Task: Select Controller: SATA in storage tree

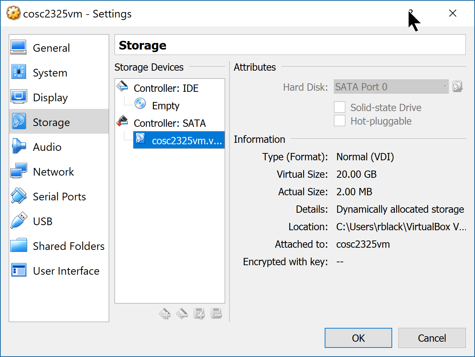Action: pos(170,123)
